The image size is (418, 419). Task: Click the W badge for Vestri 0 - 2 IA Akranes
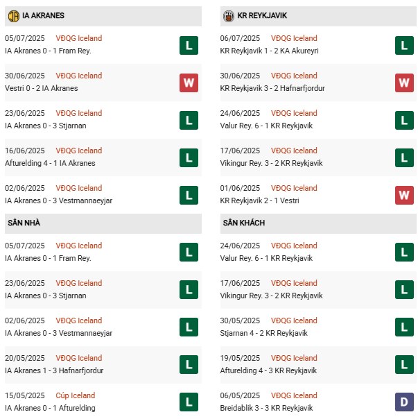pyautogui.click(x=188, y=83)
